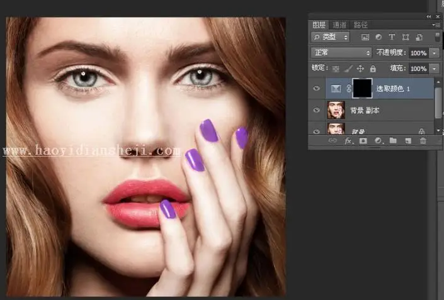The width and height of the screenshot is (444, 300).
Task: Open the fx layer style menu
Action: (x=348, y=141)
